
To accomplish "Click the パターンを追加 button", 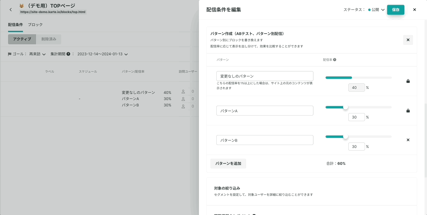I will pyautogui.click(x=228, y=163).
